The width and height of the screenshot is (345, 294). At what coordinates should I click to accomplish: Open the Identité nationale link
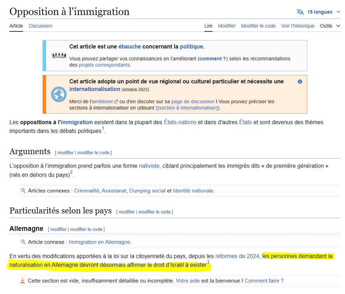pyautogui.click(x=193, y=191)
